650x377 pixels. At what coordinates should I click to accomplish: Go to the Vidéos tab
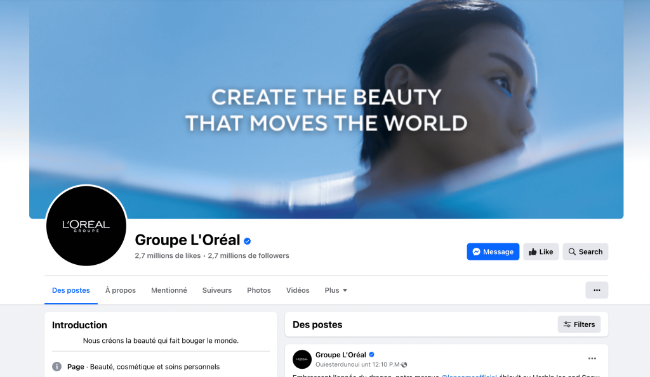click(x=298, y=290)
